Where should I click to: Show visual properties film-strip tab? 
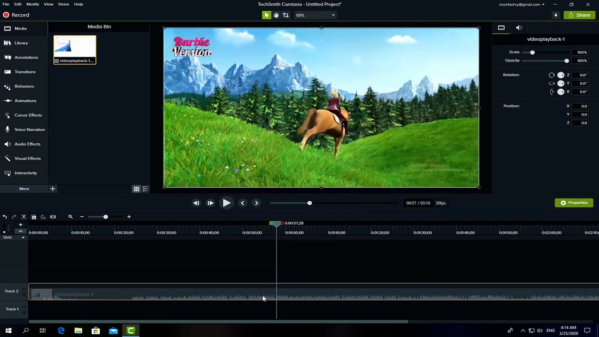pyautogui.click(x=501, y=28)
